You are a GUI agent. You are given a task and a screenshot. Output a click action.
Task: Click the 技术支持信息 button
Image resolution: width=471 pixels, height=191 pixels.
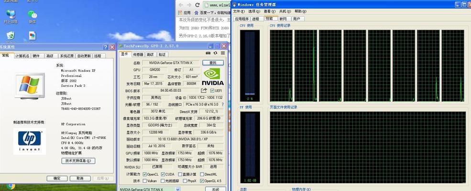(78, 161)
